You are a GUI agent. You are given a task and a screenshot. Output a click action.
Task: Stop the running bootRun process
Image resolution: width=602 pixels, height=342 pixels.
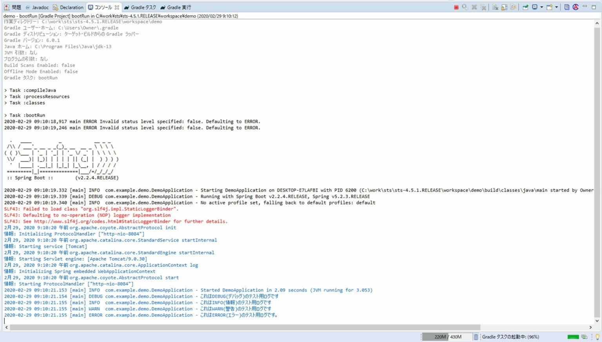coord(456,7)
